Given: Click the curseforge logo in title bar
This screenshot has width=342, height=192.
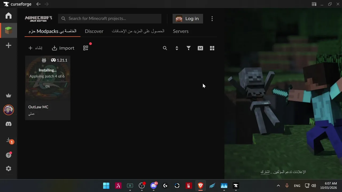Looking at the screenshot, I should (x=18, y=4).
